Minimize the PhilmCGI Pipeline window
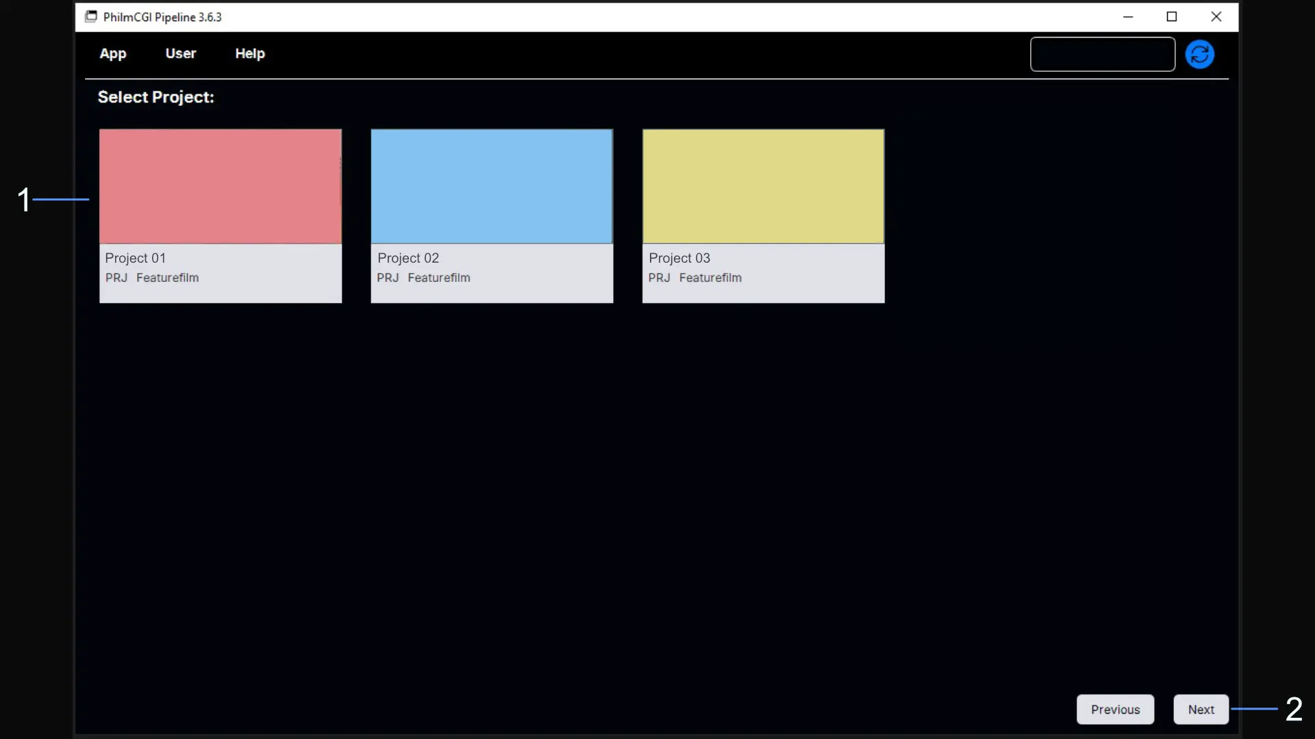The width and height of the screenshot is (1315, 739). [1128, 17]
